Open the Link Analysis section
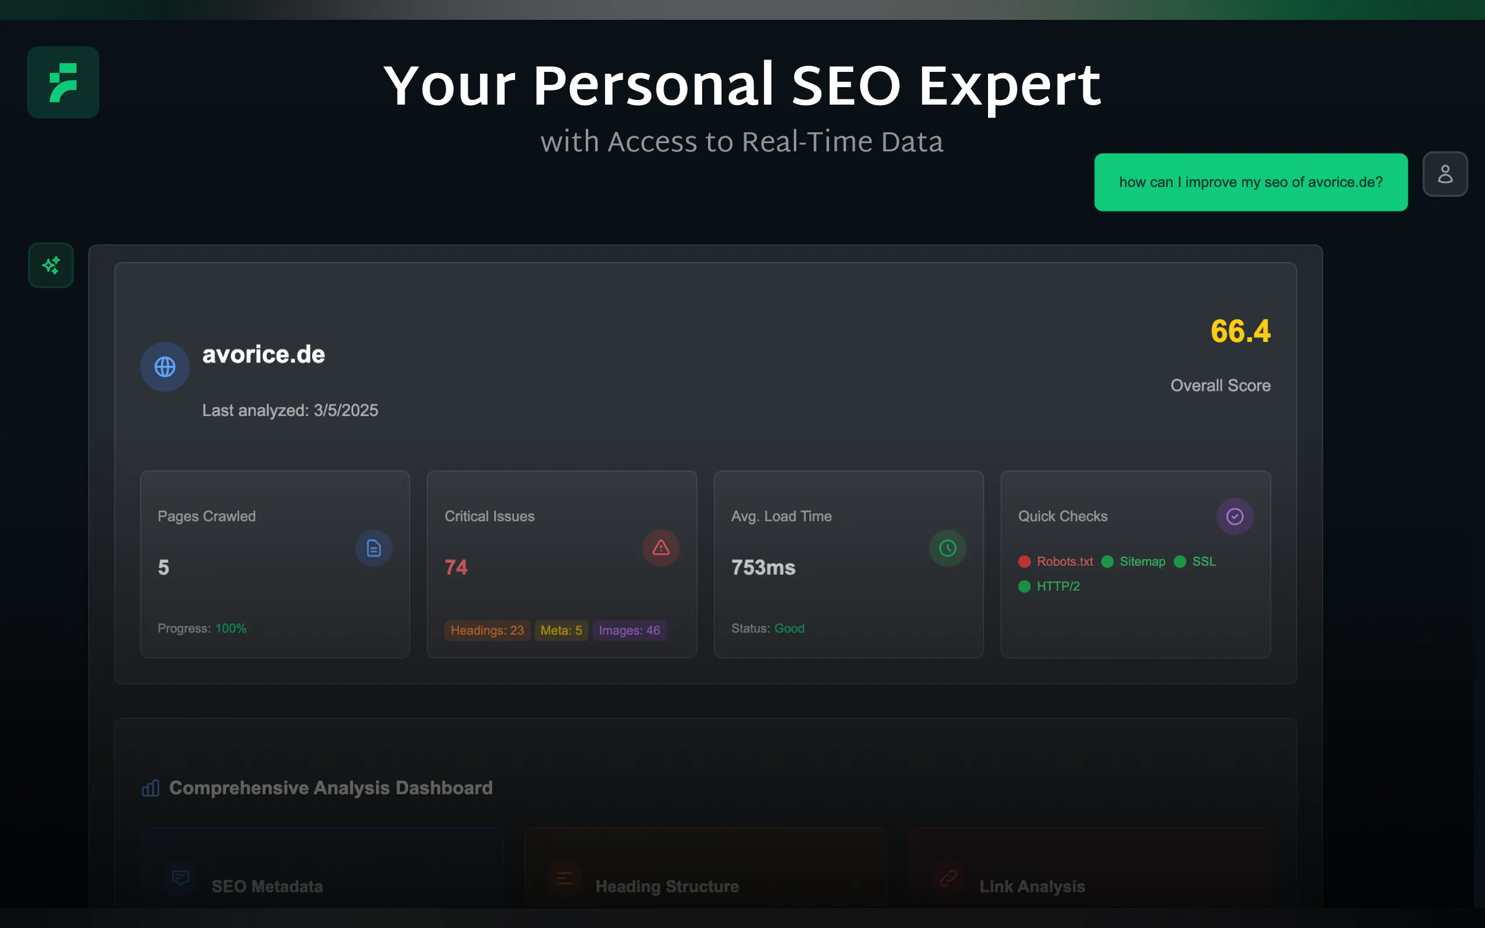The image size is (1485, 928). 1032,886
